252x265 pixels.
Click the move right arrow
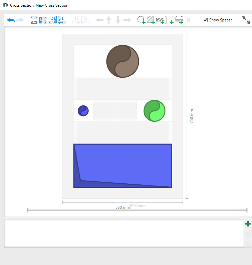pyautogui.click(x=128, y=20)
